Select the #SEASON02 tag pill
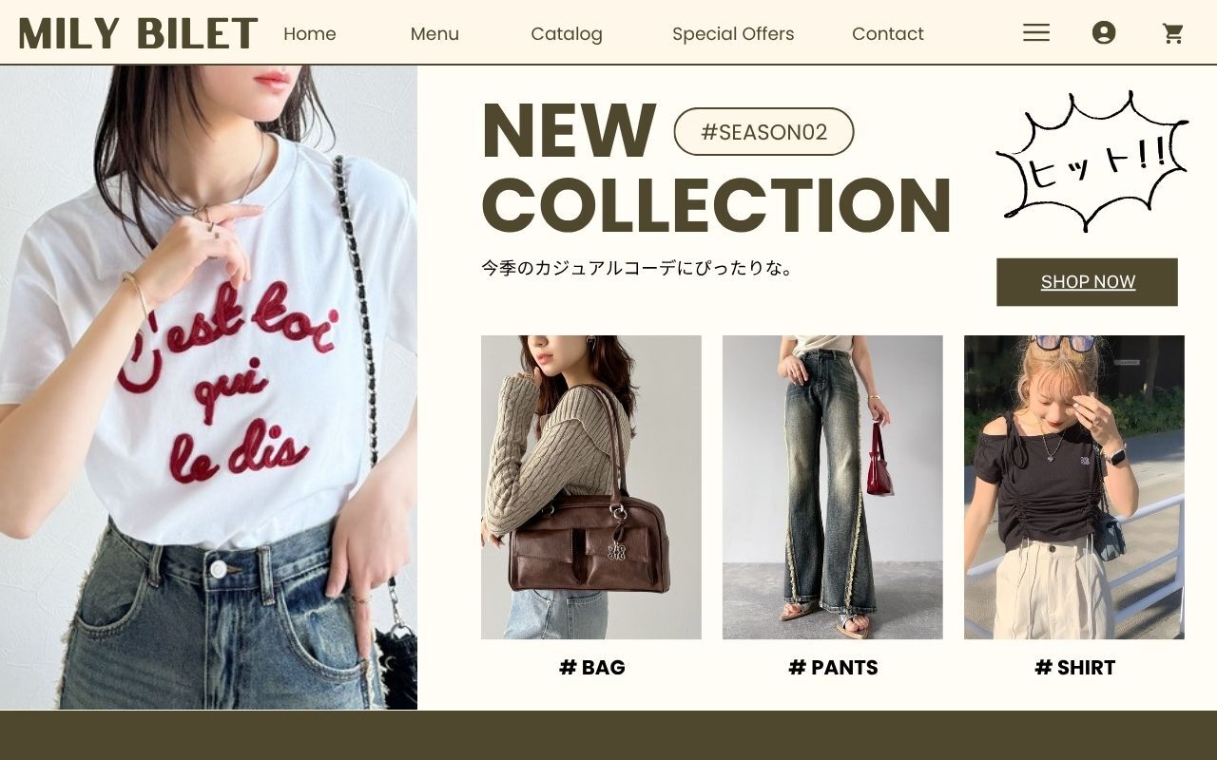 point(763,132)
